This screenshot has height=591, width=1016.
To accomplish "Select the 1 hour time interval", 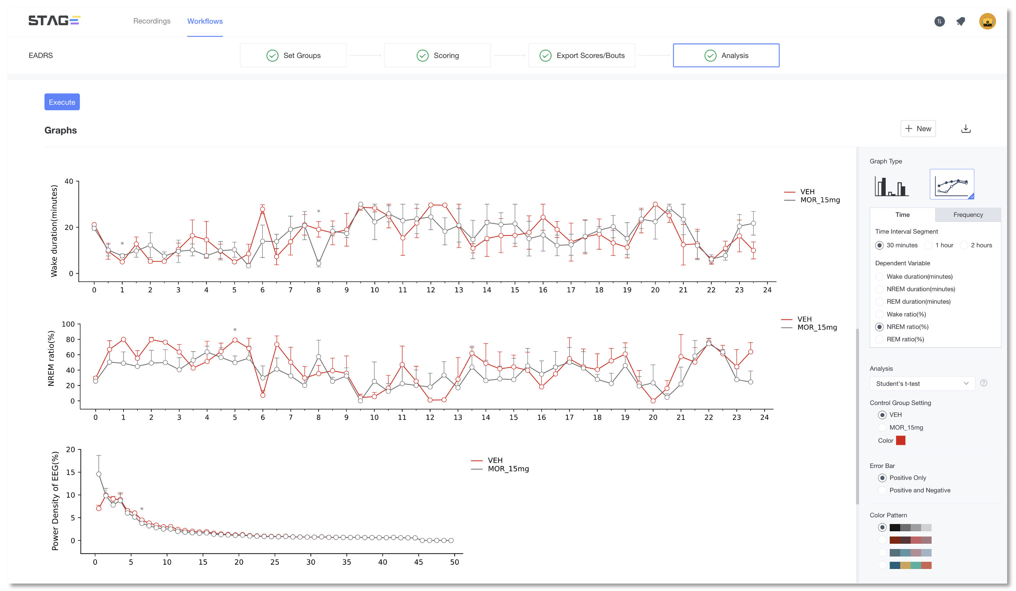I will coord(928,245).
